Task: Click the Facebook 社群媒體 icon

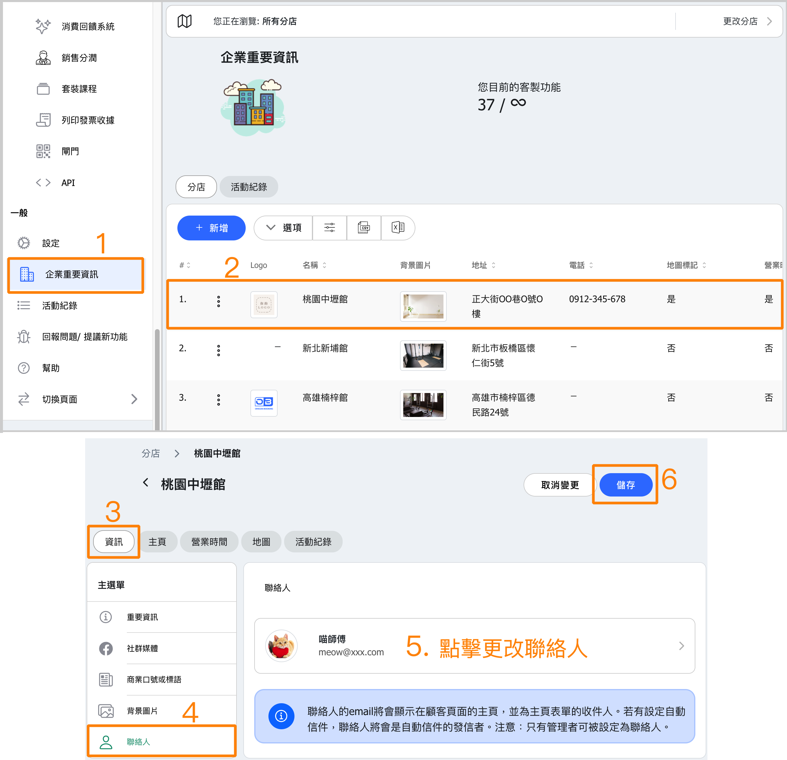Action: click(106, 648)
